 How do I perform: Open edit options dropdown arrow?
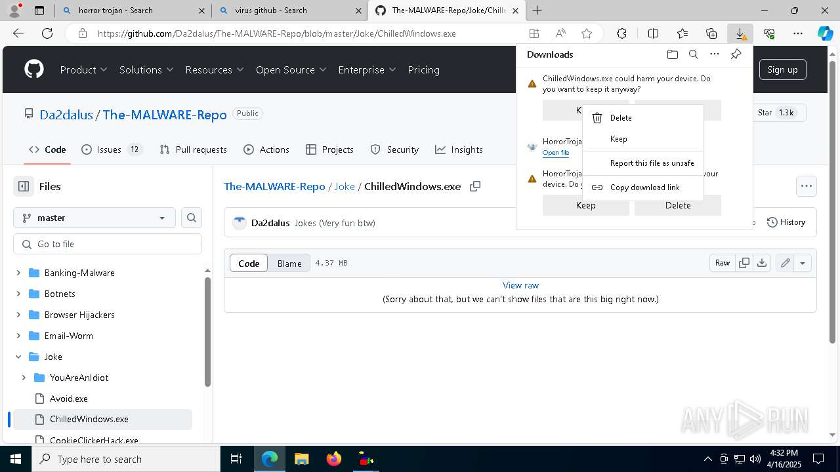coord(803,263)
